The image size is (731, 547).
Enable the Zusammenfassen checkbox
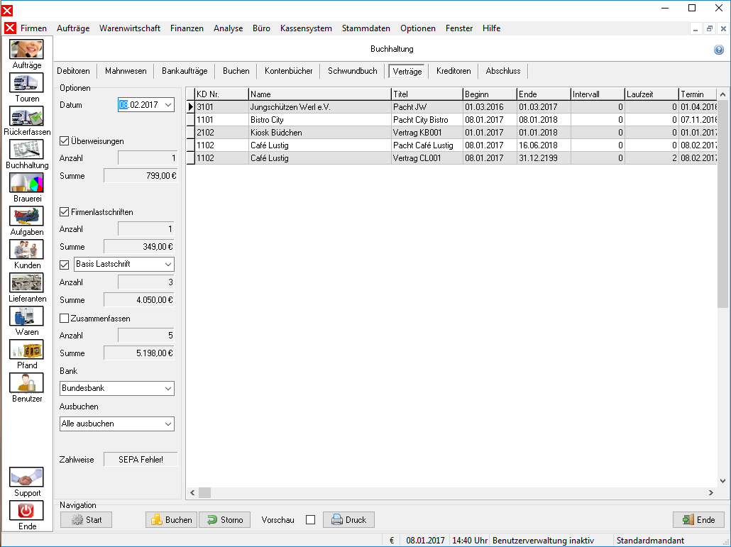65,319
